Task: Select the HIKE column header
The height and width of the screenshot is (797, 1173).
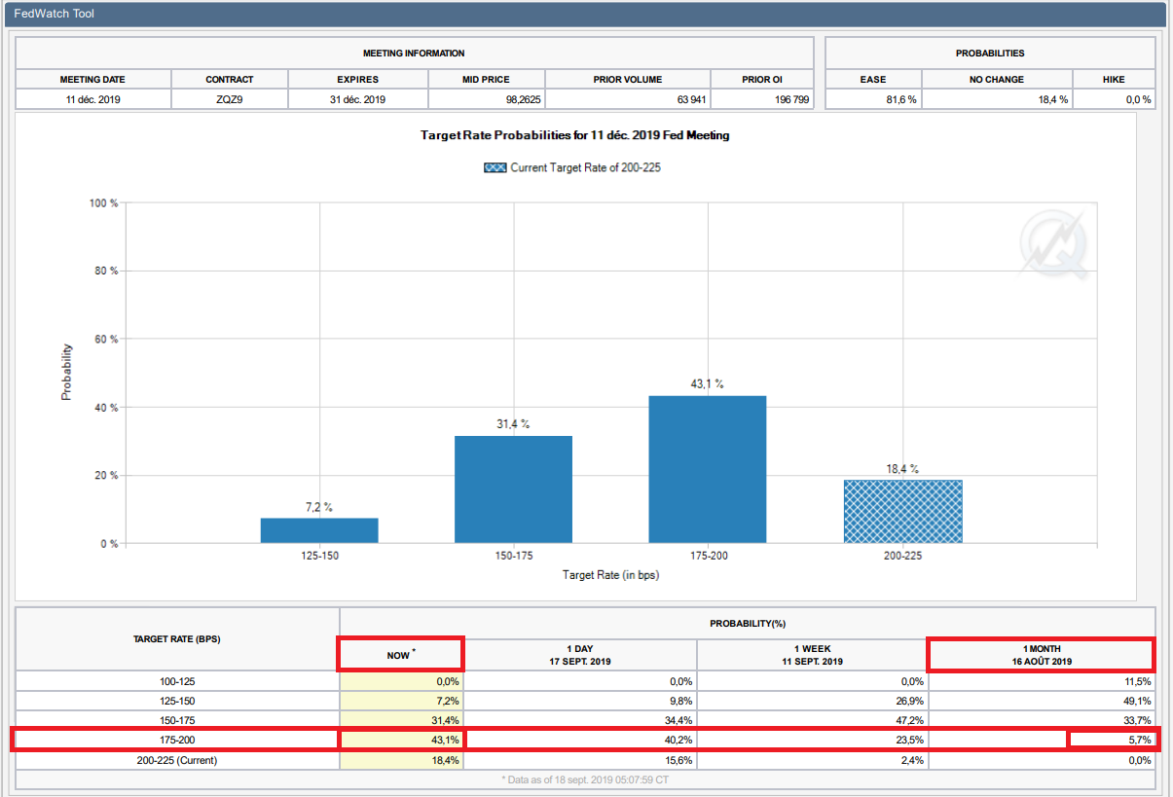Action: pyautogui.click(x=1114, y=80)
